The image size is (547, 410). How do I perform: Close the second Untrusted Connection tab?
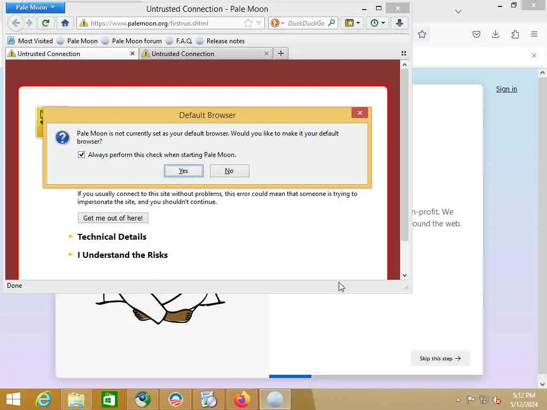coord(266,54)
